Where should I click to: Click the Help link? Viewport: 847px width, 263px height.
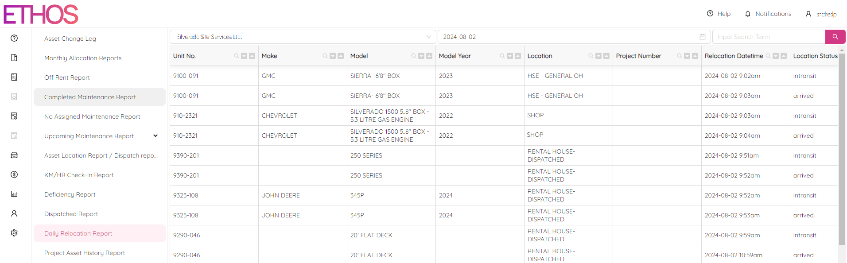pos(719,14)
